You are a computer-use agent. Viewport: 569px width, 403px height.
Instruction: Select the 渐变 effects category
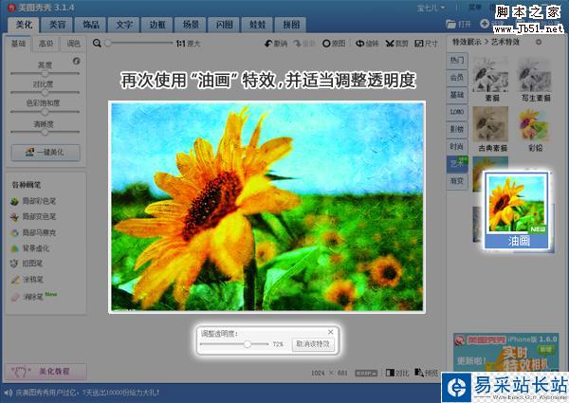[457, 181]
